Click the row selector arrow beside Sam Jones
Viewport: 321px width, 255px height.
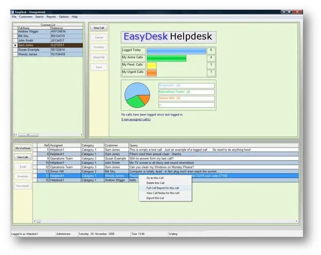(x=16, y=45)
